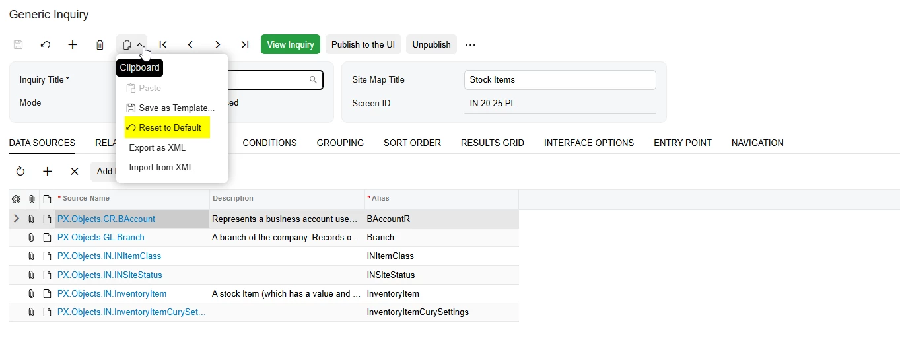Click the Delete trash can icon
Viewport: 900px width, 356px height.
coord(100,44)
